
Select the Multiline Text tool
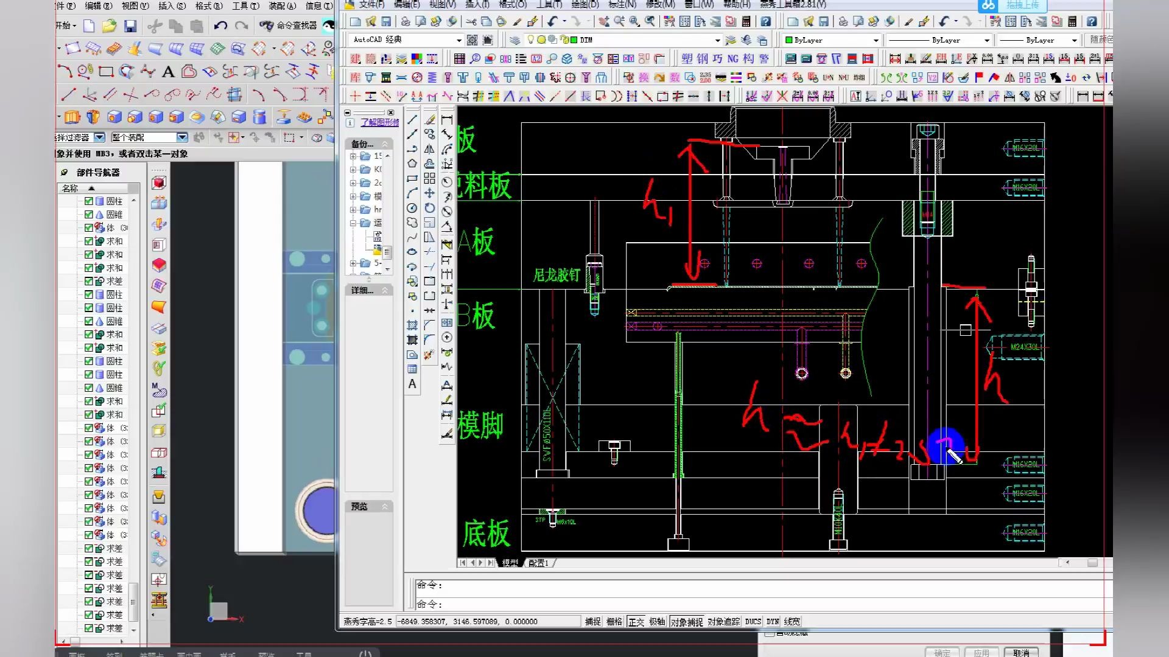pos(412,384)
